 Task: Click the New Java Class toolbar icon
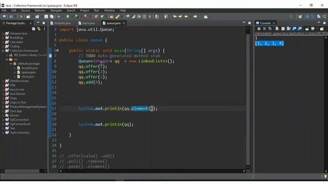tap(102, 16)
